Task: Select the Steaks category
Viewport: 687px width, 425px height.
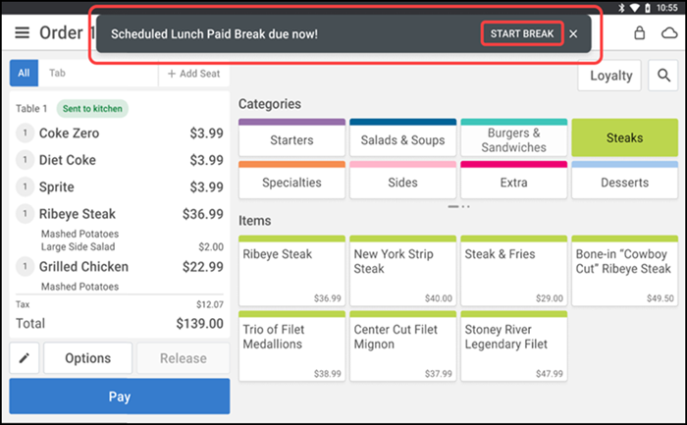Action: tap(625, 137)
